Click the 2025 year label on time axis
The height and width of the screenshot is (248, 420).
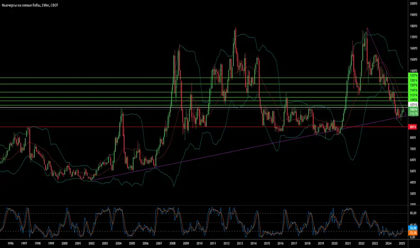click(402, 243)
